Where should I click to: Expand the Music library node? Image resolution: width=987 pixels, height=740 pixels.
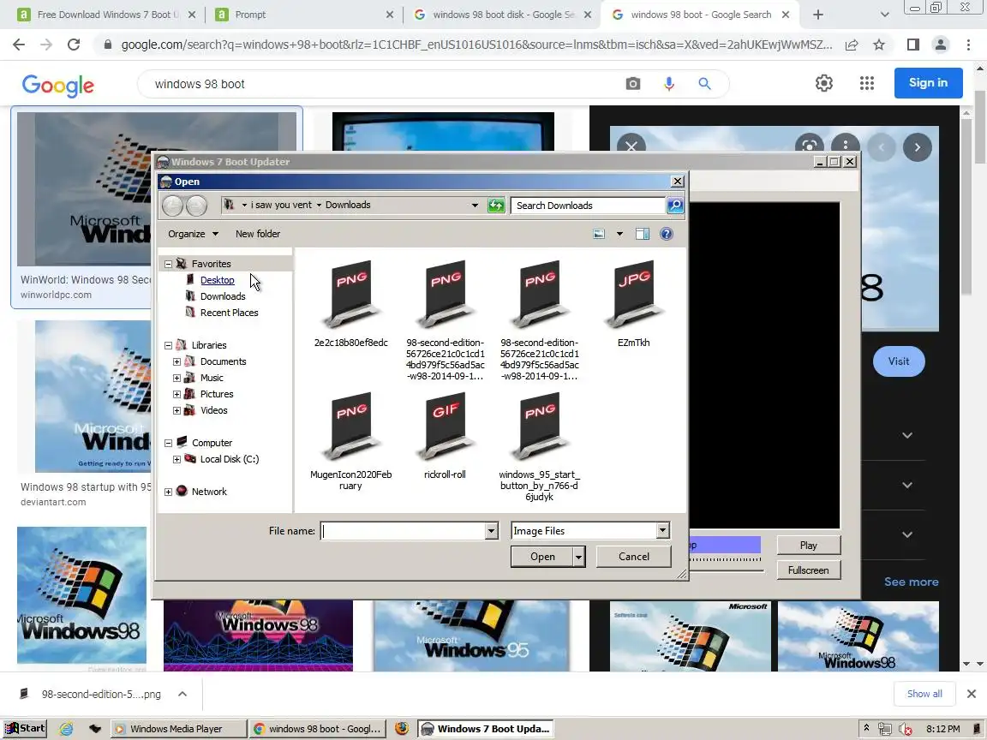(x=176, y=379)
